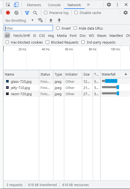
Task: Stop recording the network log
Action: (8, 13)
